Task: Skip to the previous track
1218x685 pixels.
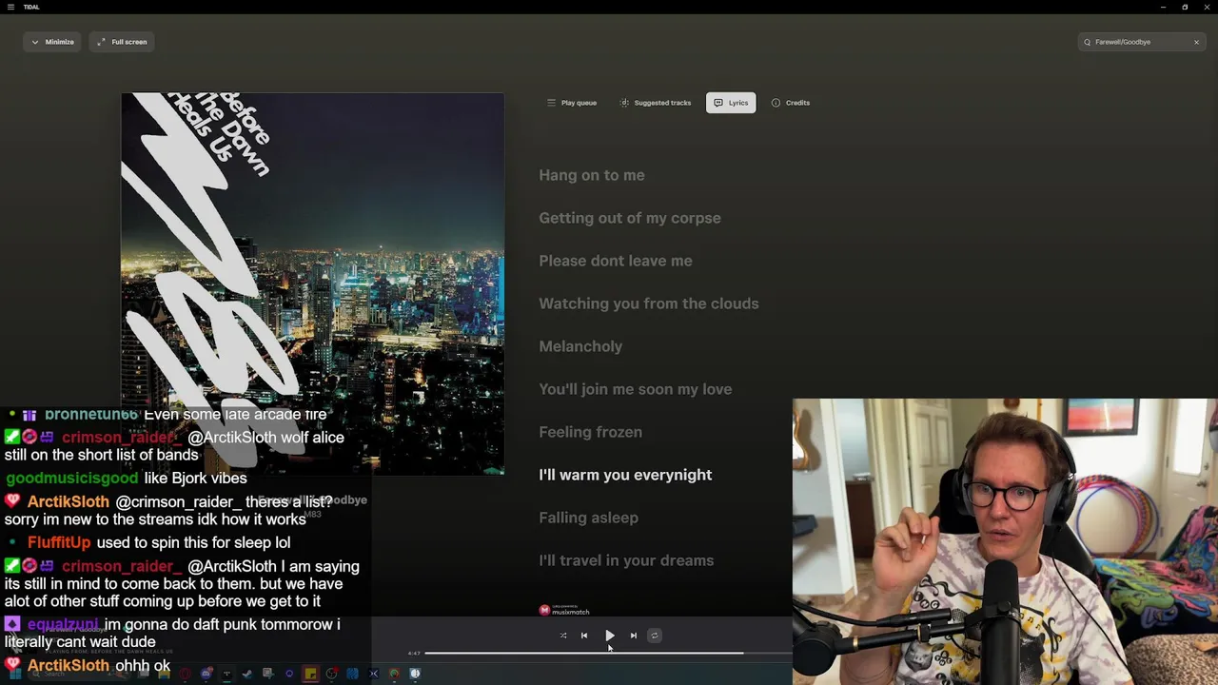Action: 584,636
